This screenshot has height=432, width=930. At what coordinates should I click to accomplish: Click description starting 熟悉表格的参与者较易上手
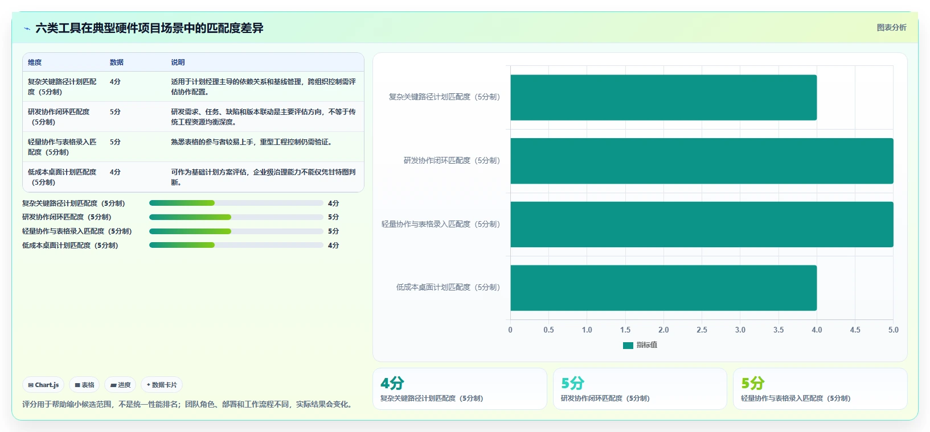point(251,142)
